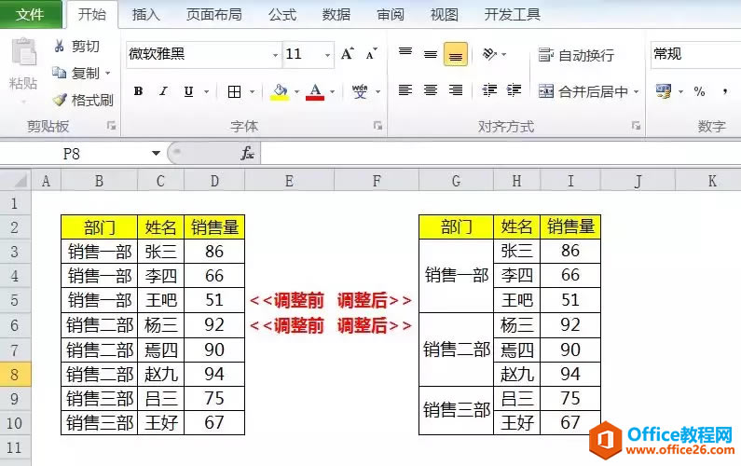Switch to the Data (数据) tab
Image resolution: width=741 pixels, height=466 pixels.
point(336,15)
